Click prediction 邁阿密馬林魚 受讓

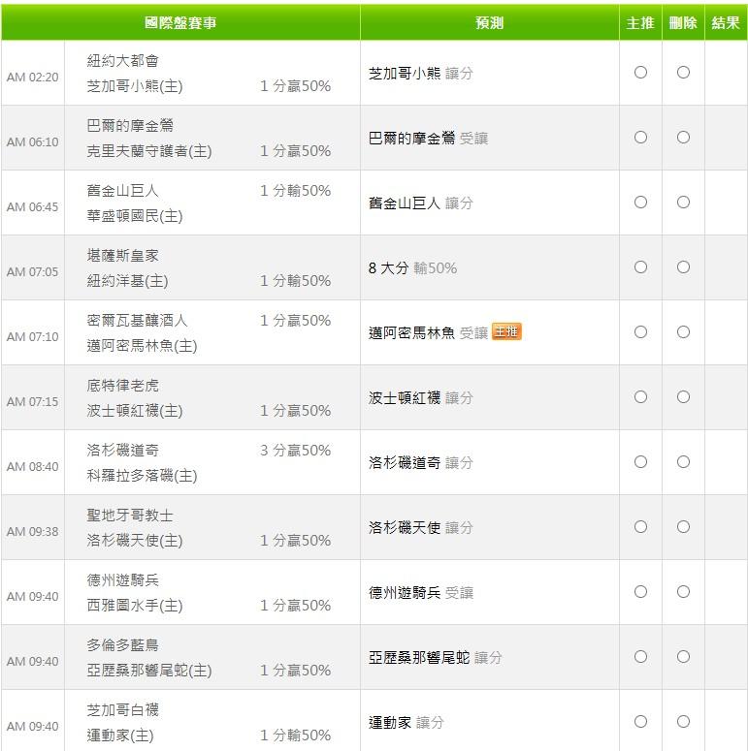(x=428, y=332)
